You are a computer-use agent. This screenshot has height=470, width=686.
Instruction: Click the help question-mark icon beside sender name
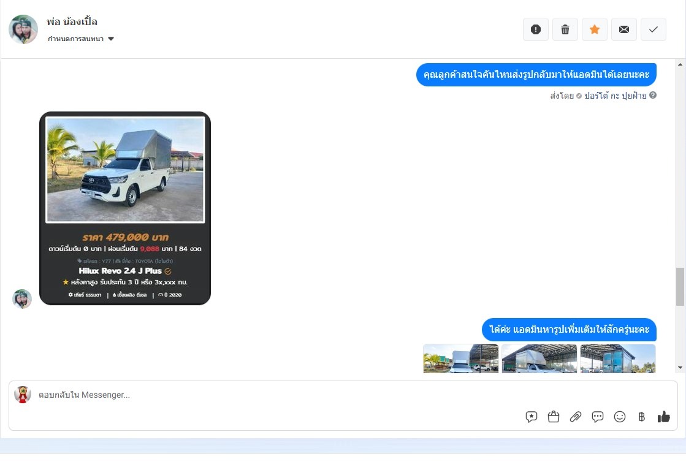click(653, 95)
